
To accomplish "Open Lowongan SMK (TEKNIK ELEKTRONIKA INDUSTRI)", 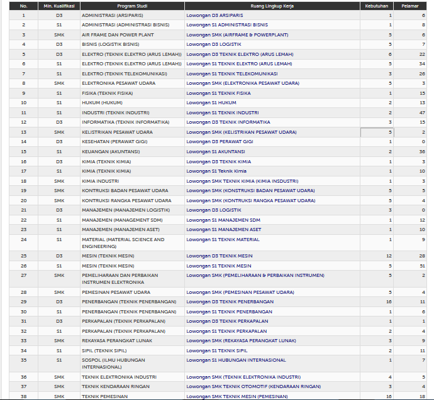I will [243, 377].
